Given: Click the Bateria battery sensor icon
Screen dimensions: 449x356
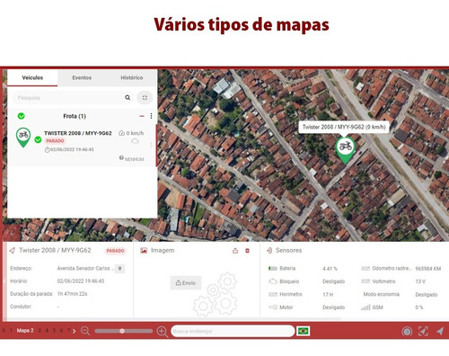Looking at the screenshot, I should coord(273,268).
